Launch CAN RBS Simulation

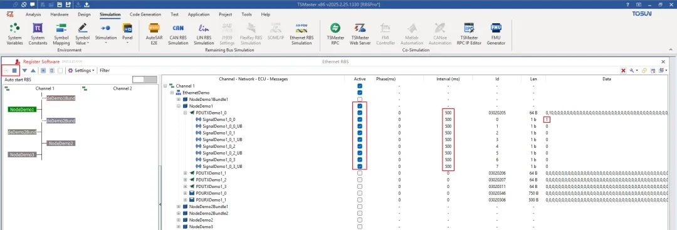click(178, 34)
